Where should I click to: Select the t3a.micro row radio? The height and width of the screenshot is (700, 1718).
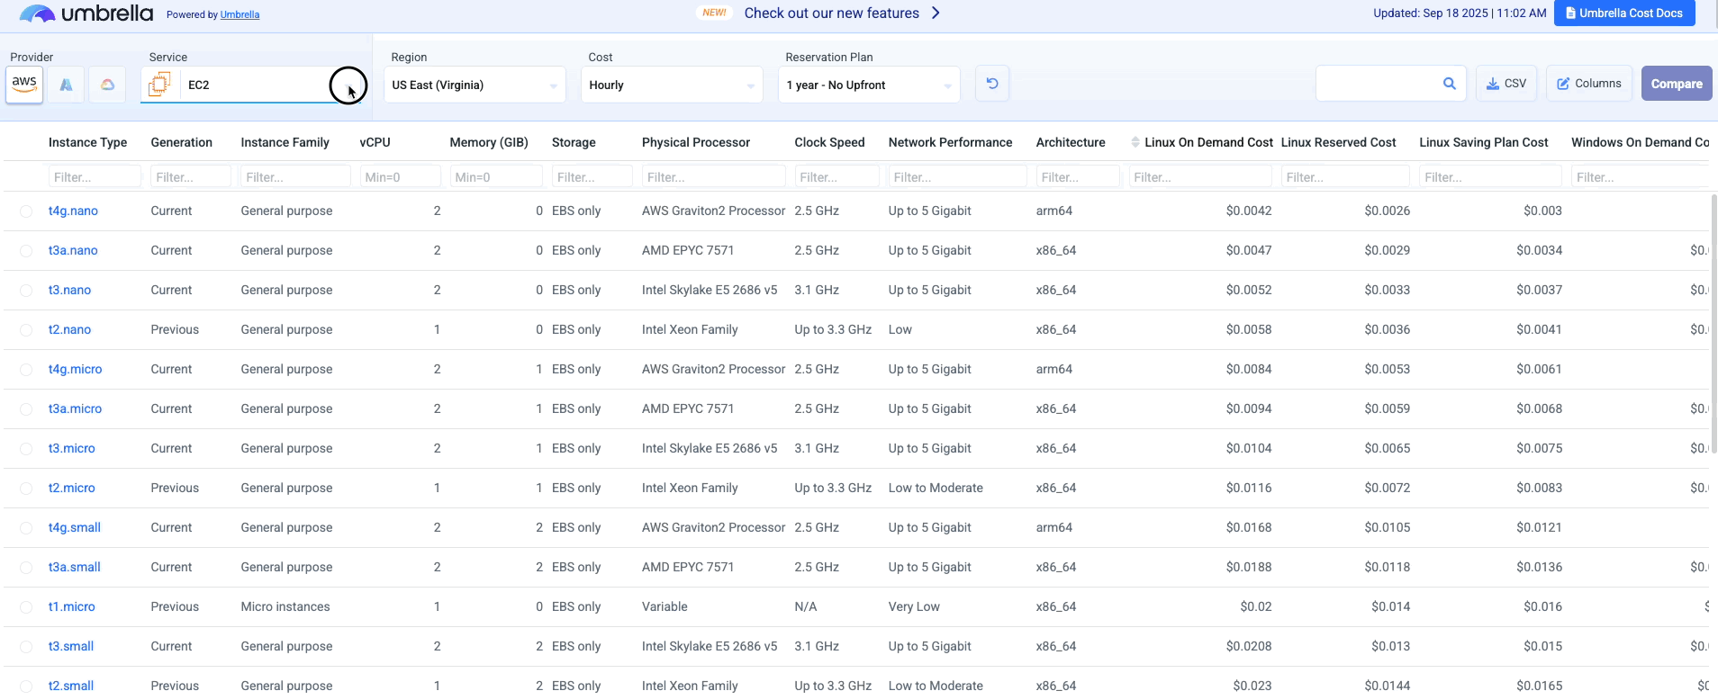point(26,409)
